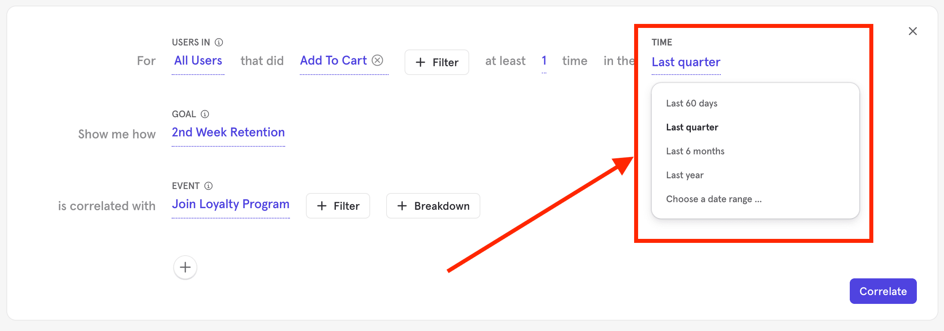Edit the at least count value
This screenshot has height=331, width=944.
click(x=544, y=61)
